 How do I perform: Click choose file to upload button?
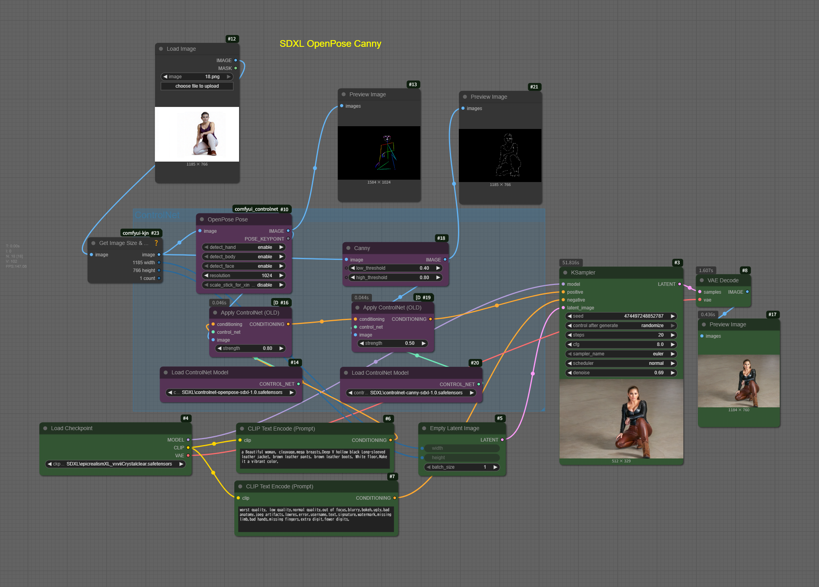click(x=197, y=86)
